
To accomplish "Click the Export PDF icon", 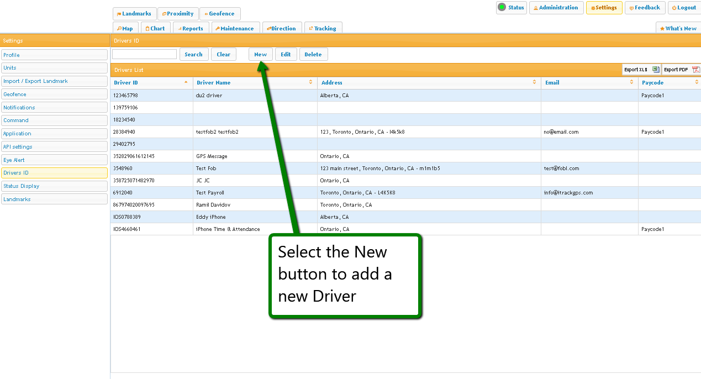I will (696, 70).
